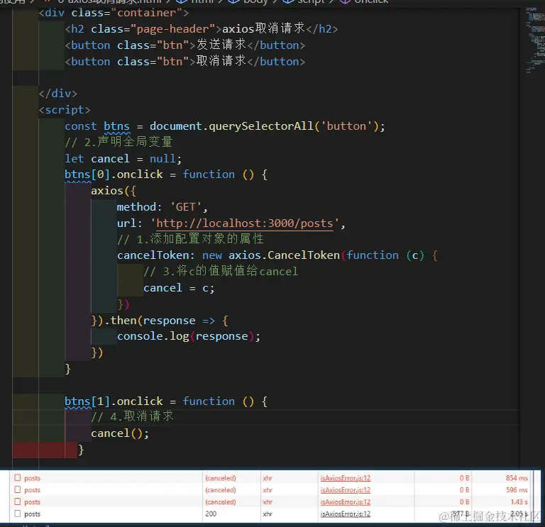Image resolution: width=545 pixels, height=527 pixels.
Task: Click the 200 status code cell
Action: click(x=211, y=514)
